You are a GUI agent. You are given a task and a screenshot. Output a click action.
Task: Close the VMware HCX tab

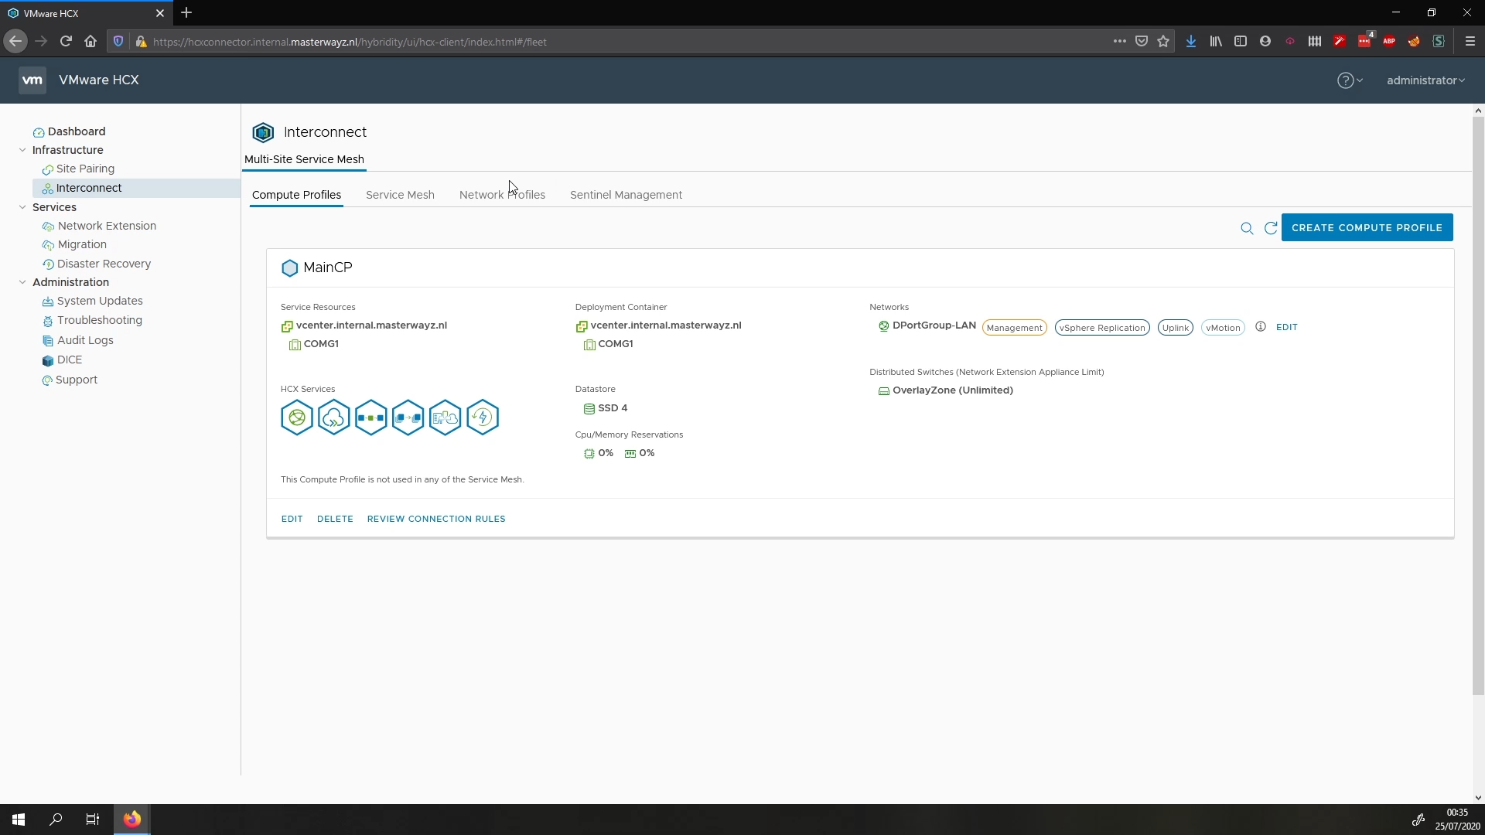pos(160,13)
